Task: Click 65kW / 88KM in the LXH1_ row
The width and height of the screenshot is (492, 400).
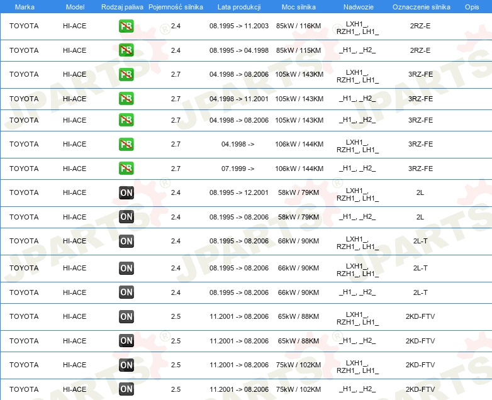Action: (299, 316)
